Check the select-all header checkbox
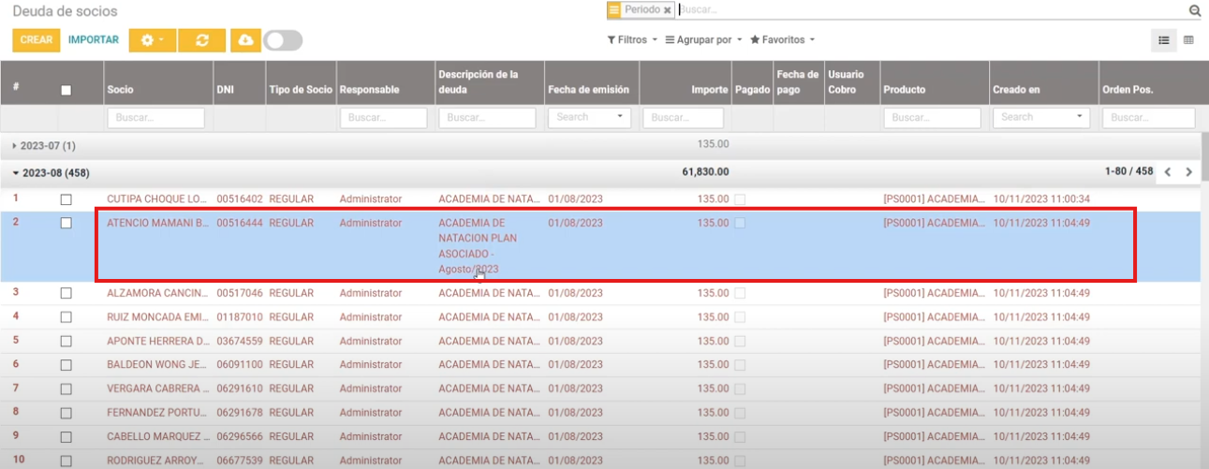 click(x=66, y=90)
